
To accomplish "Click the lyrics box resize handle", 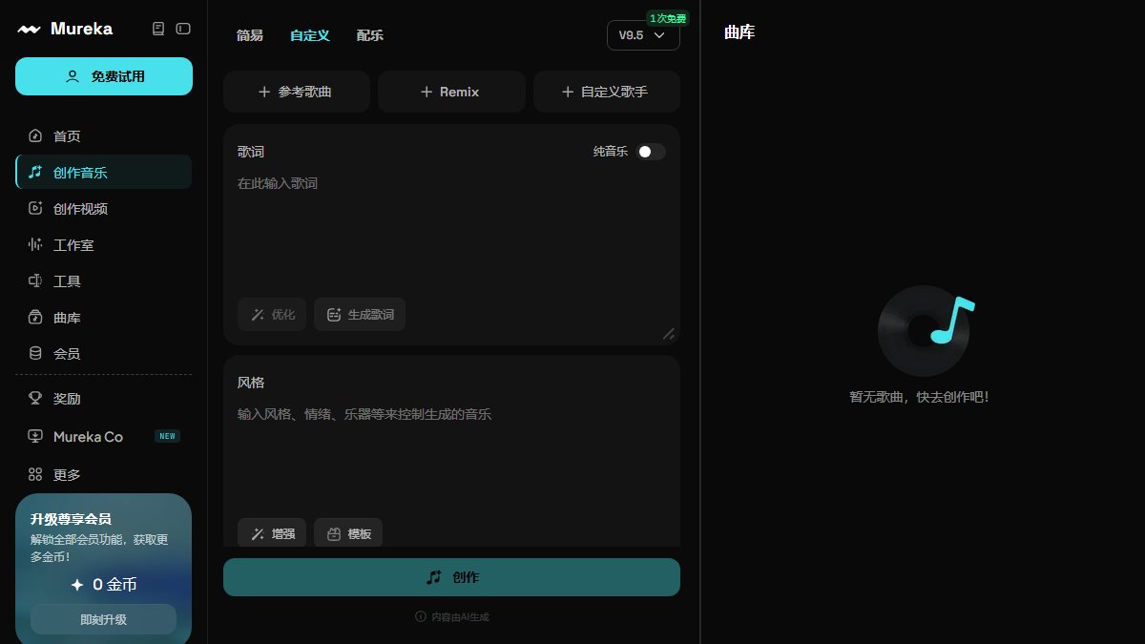I will (669, 334).
